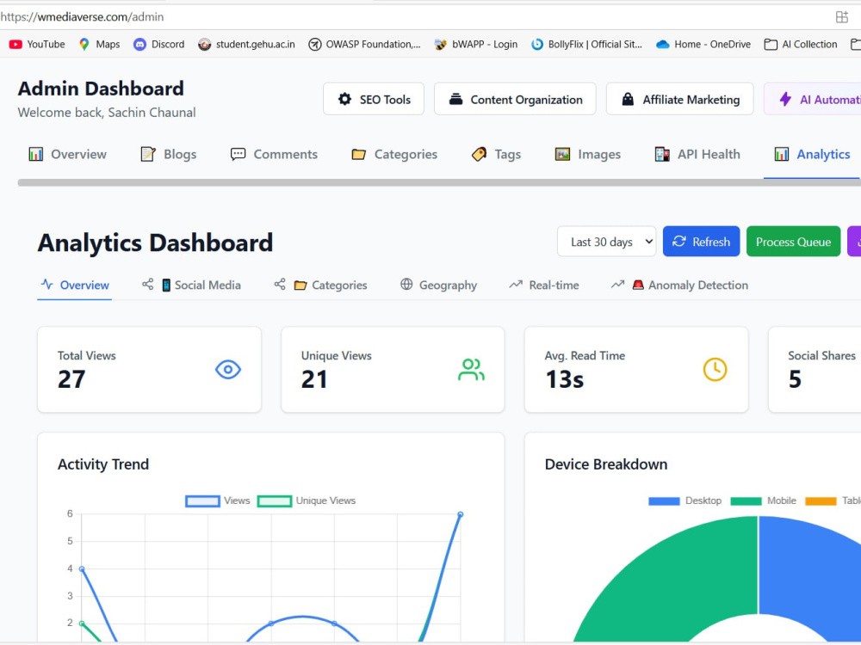Open student.gehu.ac.in bookmark
861x645 pixels.
[246, 45]
